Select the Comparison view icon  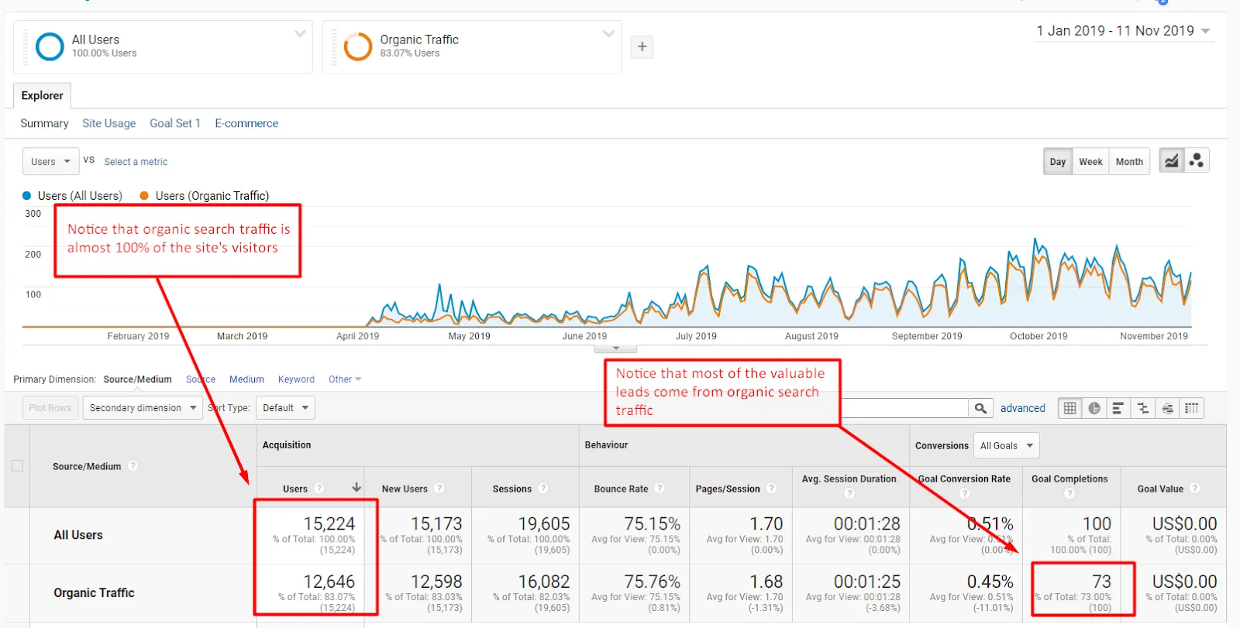point(1143,408)
